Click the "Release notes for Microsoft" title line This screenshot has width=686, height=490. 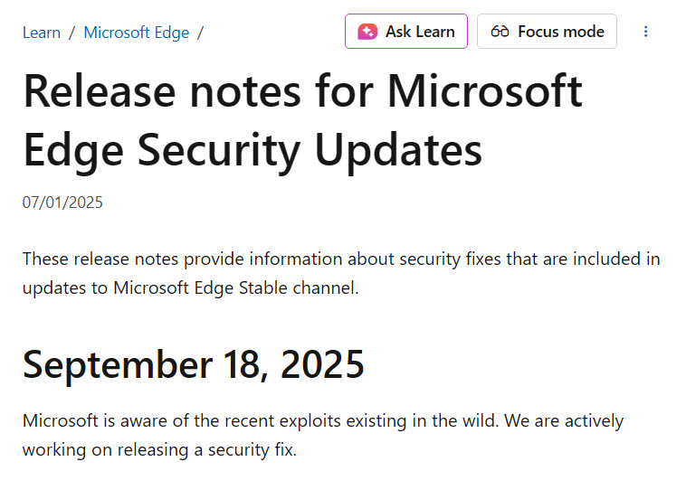tap(302, 91)
